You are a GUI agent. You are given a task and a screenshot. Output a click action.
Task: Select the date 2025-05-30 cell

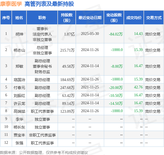pyautogui.click(x=90, y=34)
